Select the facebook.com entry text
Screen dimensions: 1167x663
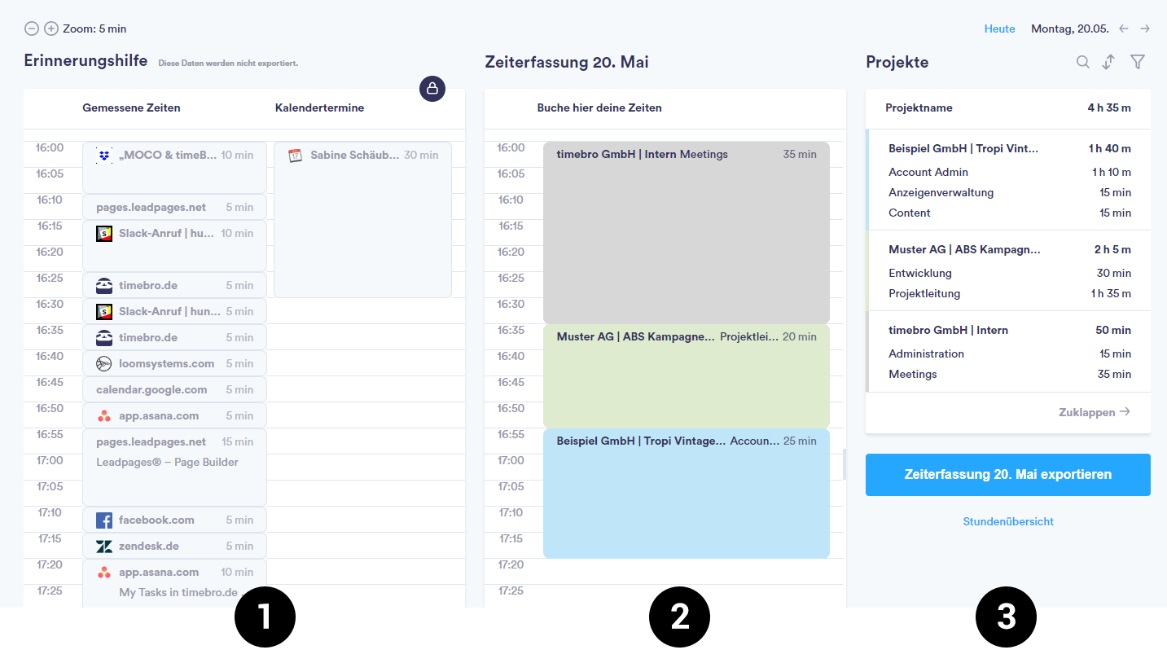pos(156,520)
